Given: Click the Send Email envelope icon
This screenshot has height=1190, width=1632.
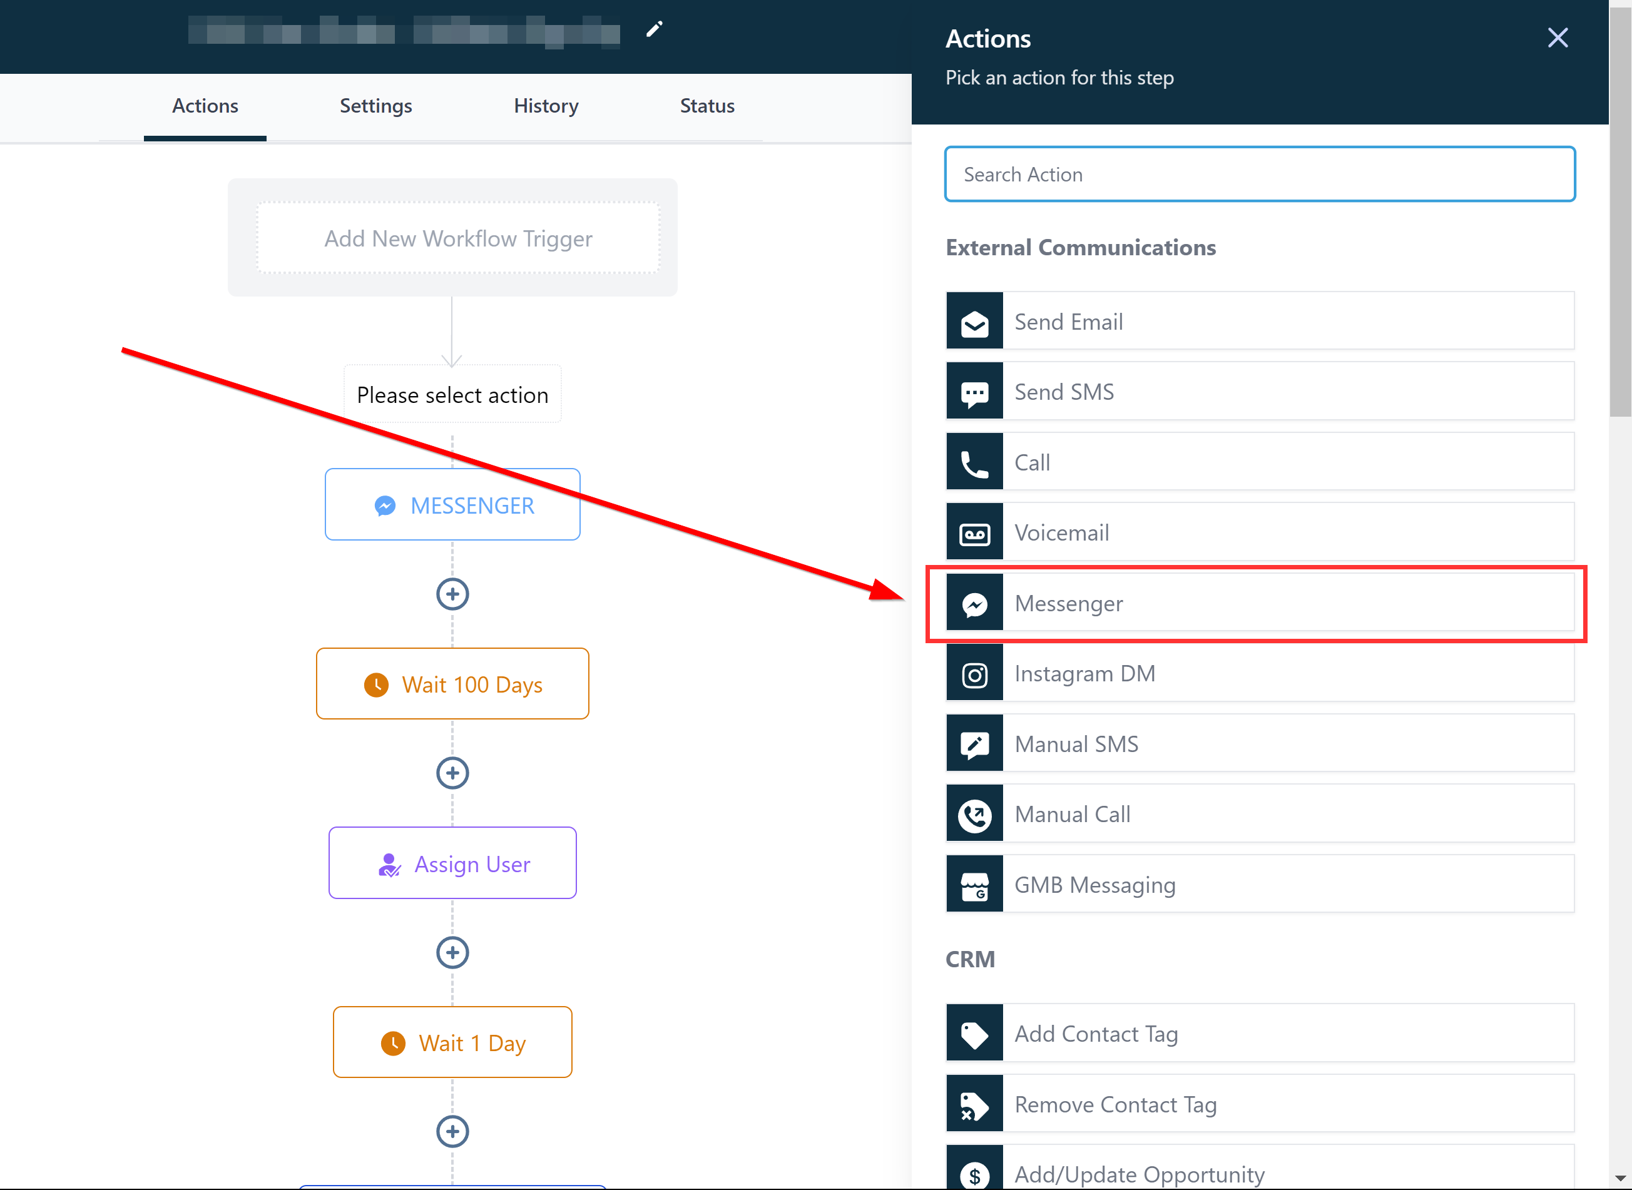Looking at the screenshot, I should 974,321.
